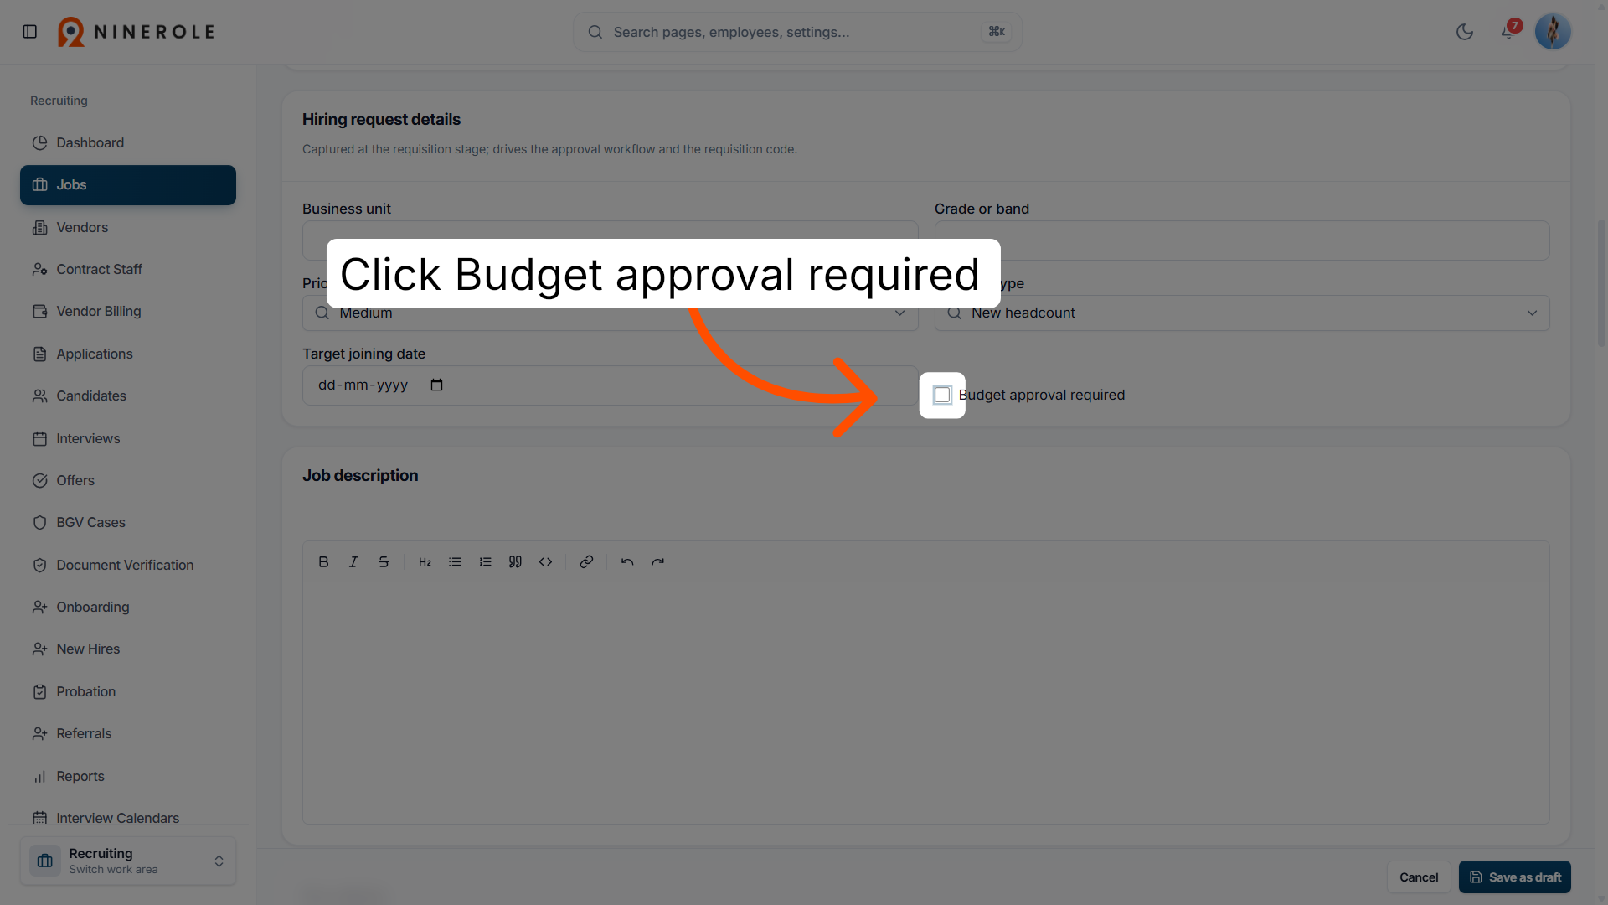The image size is (1608, 905).
Task: Open dropdown showing New headcount
Action: (x=1241, y=313)
